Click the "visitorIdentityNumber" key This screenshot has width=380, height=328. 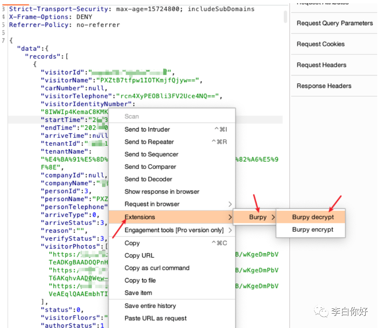click(86, 104)
